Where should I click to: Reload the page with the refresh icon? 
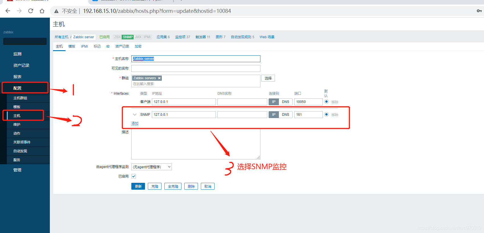click(31, 11)
